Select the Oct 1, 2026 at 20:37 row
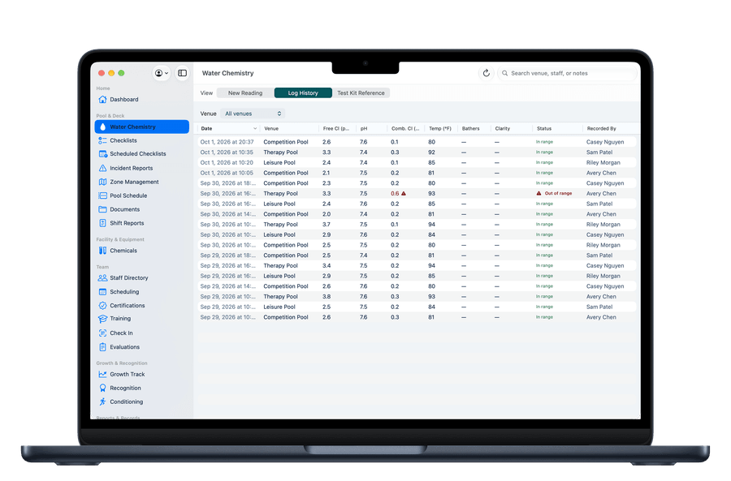The height and width of the screenshot is (481, 731). click(x=417, y=142)
